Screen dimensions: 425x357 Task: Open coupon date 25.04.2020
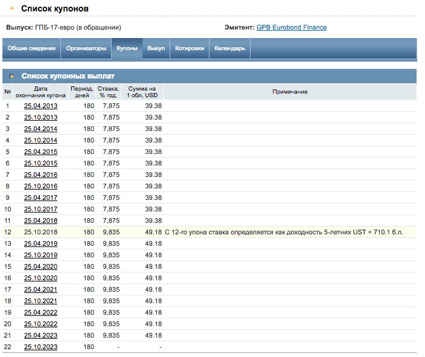(x=40, y=266)
